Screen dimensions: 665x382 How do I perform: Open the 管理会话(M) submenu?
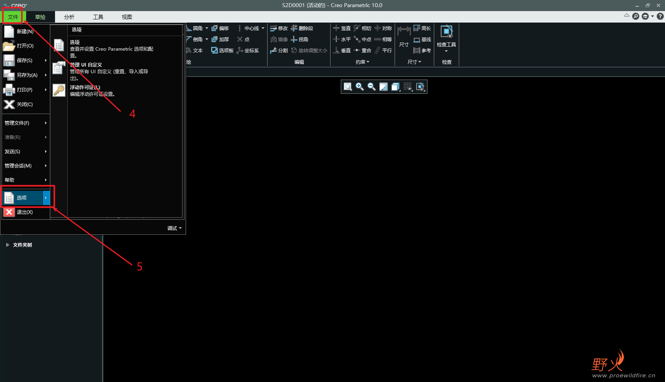pos(26,166)
